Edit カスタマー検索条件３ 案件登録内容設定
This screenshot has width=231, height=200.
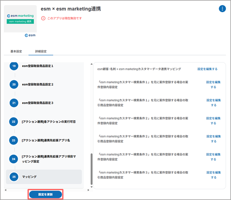tap(213, 156)
